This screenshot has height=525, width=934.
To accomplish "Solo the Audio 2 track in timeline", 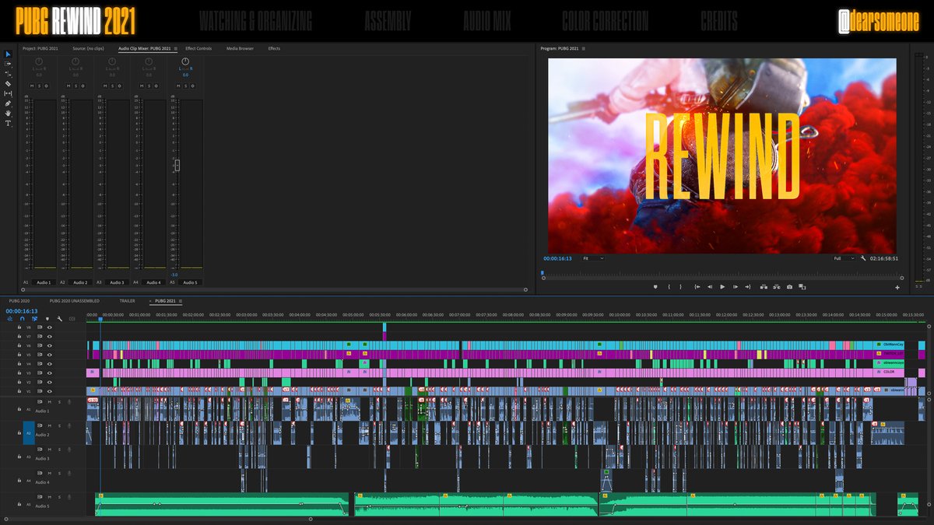I will click(x=59, y=425).
